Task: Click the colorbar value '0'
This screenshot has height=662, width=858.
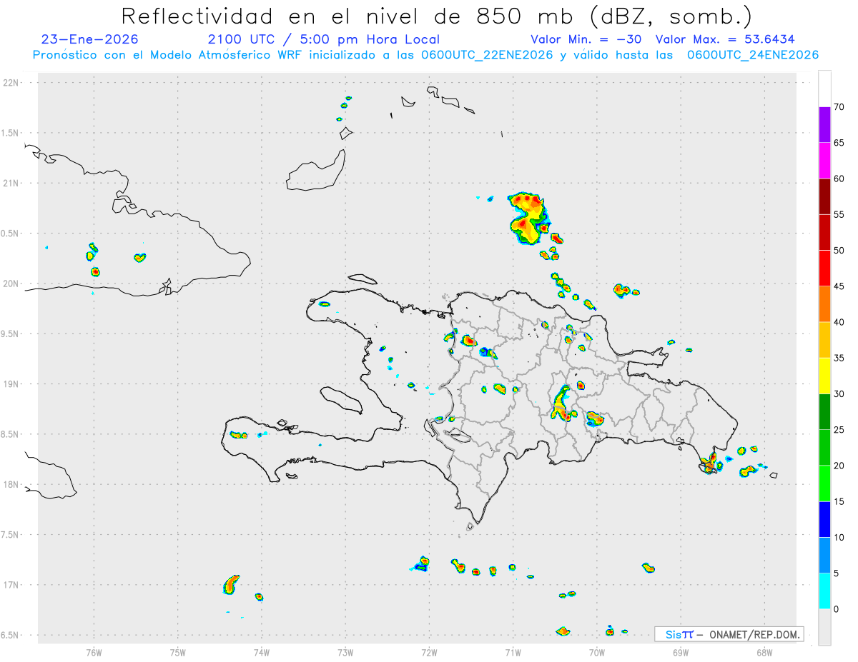Action: 837,609
